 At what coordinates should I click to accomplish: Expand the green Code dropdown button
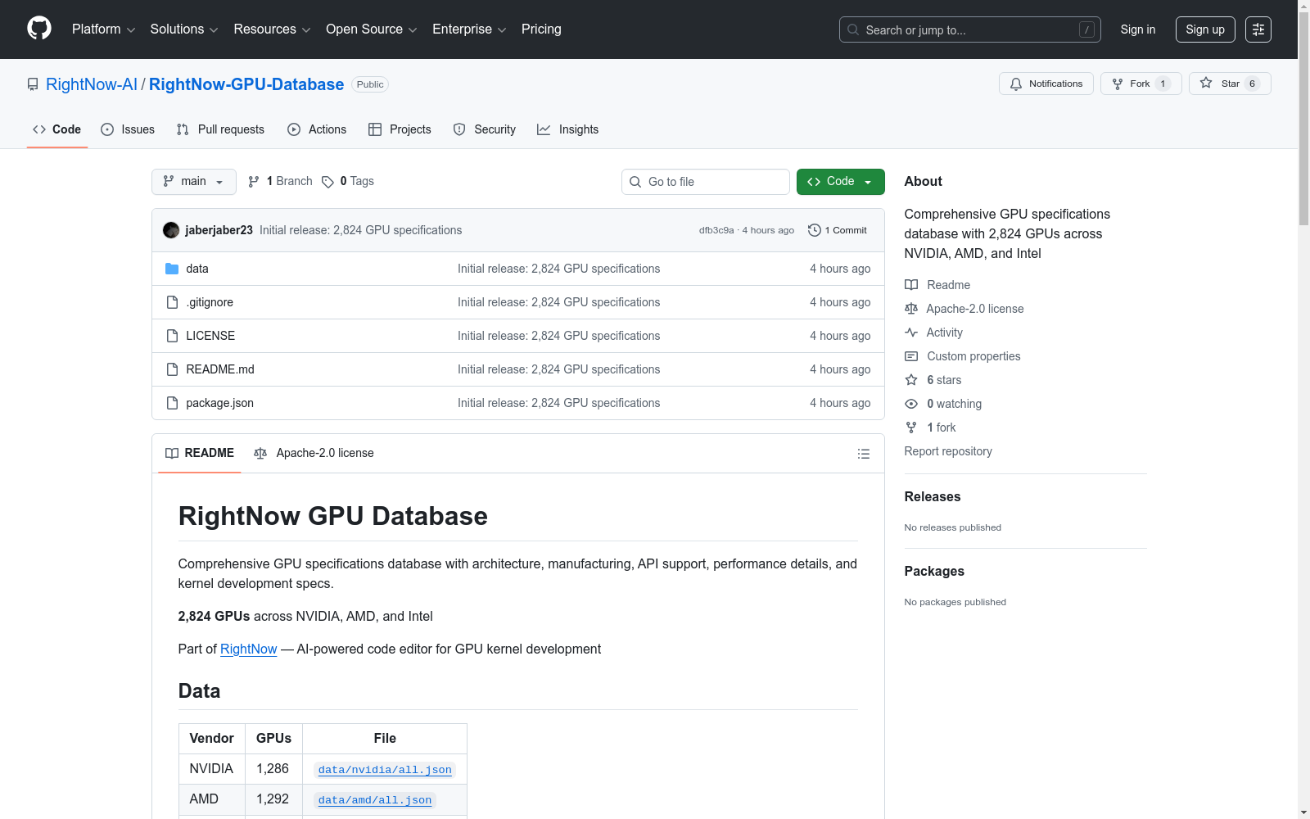841,182
